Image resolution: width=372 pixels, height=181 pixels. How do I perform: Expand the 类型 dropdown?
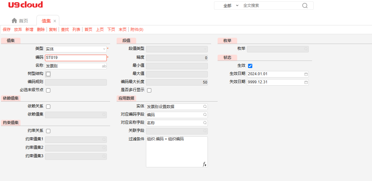pyautogui.click(x=104, y=49)
